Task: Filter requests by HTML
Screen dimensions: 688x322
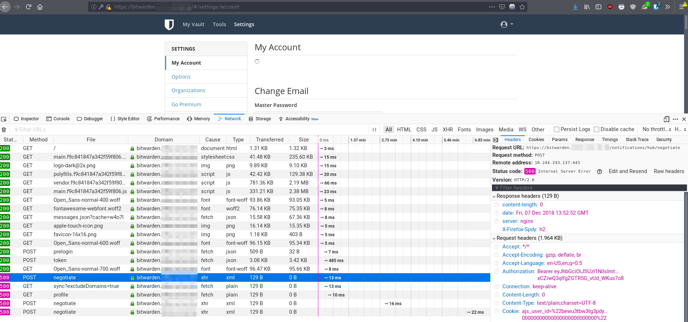Action: [404, 130]
